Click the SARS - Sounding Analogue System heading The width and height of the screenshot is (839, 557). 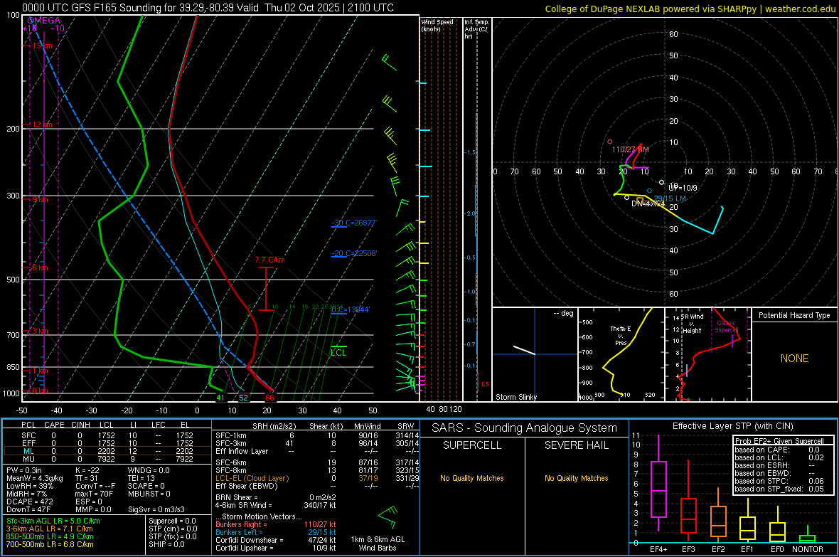(x=525, y=428)
